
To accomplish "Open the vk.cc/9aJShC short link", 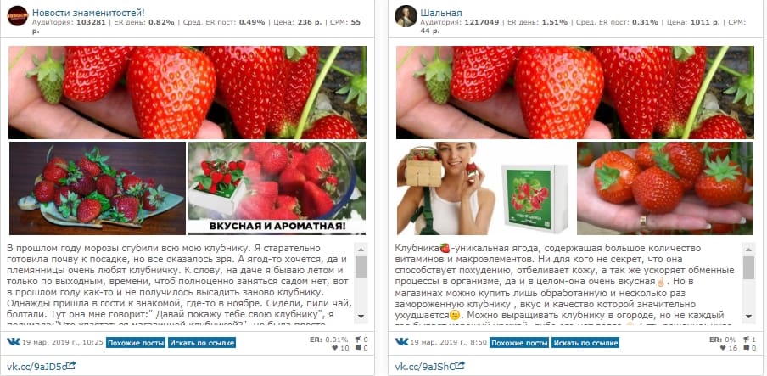I will click(x=425, y=366).
